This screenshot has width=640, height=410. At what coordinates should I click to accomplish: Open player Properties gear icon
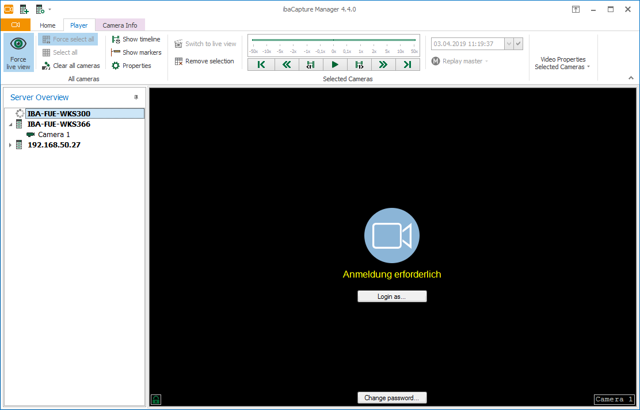click(x=116, y=66)
